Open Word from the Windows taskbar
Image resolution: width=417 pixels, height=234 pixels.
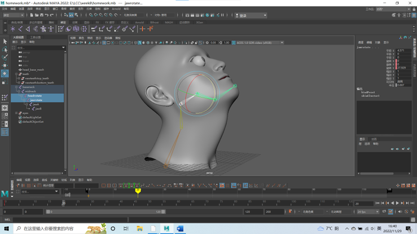click(x=180, y=228)
